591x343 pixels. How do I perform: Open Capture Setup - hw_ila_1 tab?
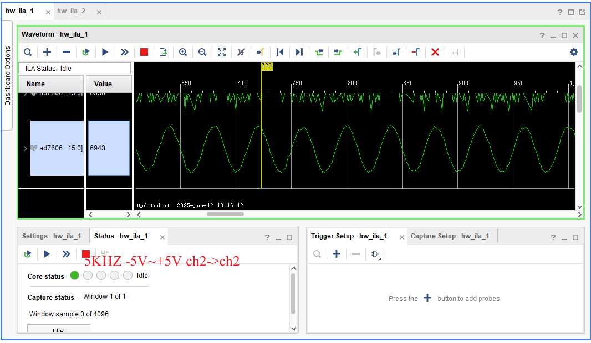(450, 236)
